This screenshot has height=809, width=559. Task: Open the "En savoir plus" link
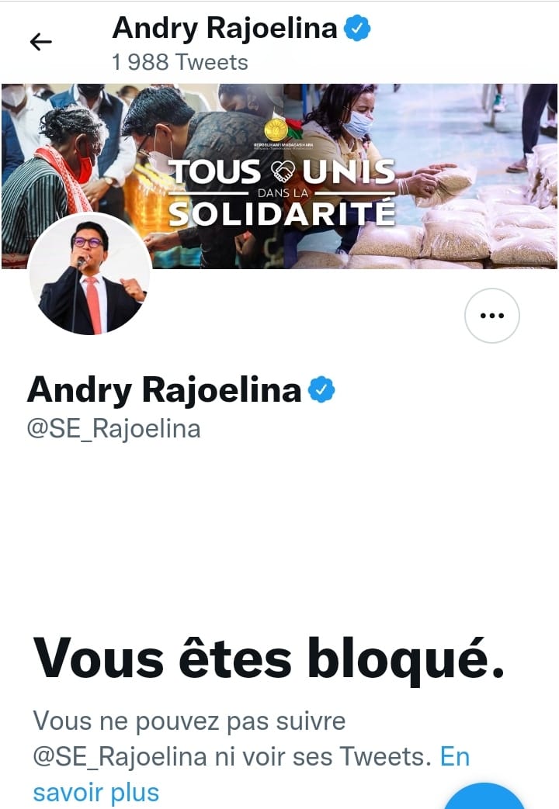pyautogui.click(x=251, y=774)
